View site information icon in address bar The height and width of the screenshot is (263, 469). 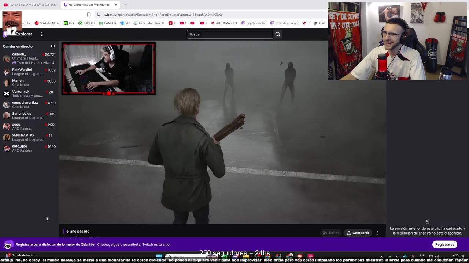click(98, 15)
